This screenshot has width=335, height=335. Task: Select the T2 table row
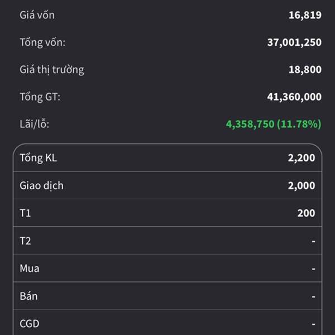click(x=167, y=241)
